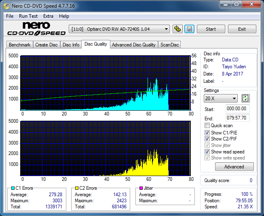Close the Nero CD-DVD Speed window
This screenshot has height=216, width=264.
251,4
